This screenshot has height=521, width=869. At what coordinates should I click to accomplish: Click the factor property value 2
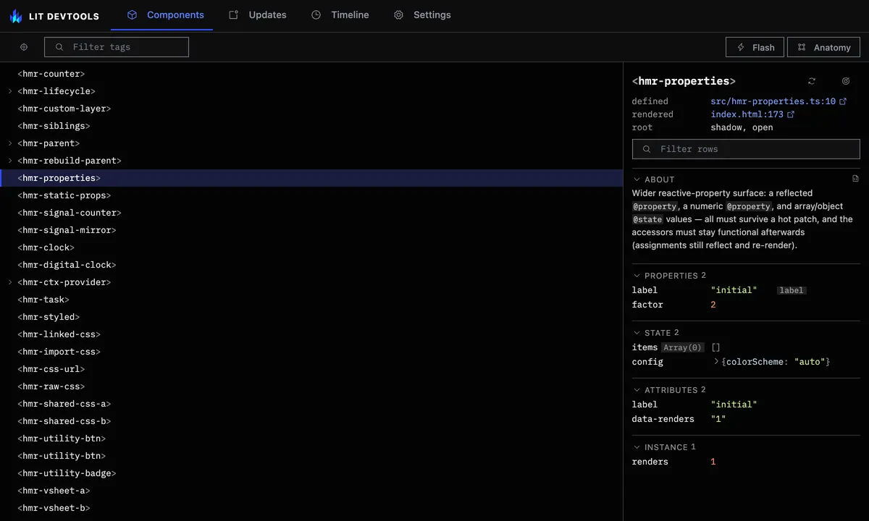[x=713, y=305]
